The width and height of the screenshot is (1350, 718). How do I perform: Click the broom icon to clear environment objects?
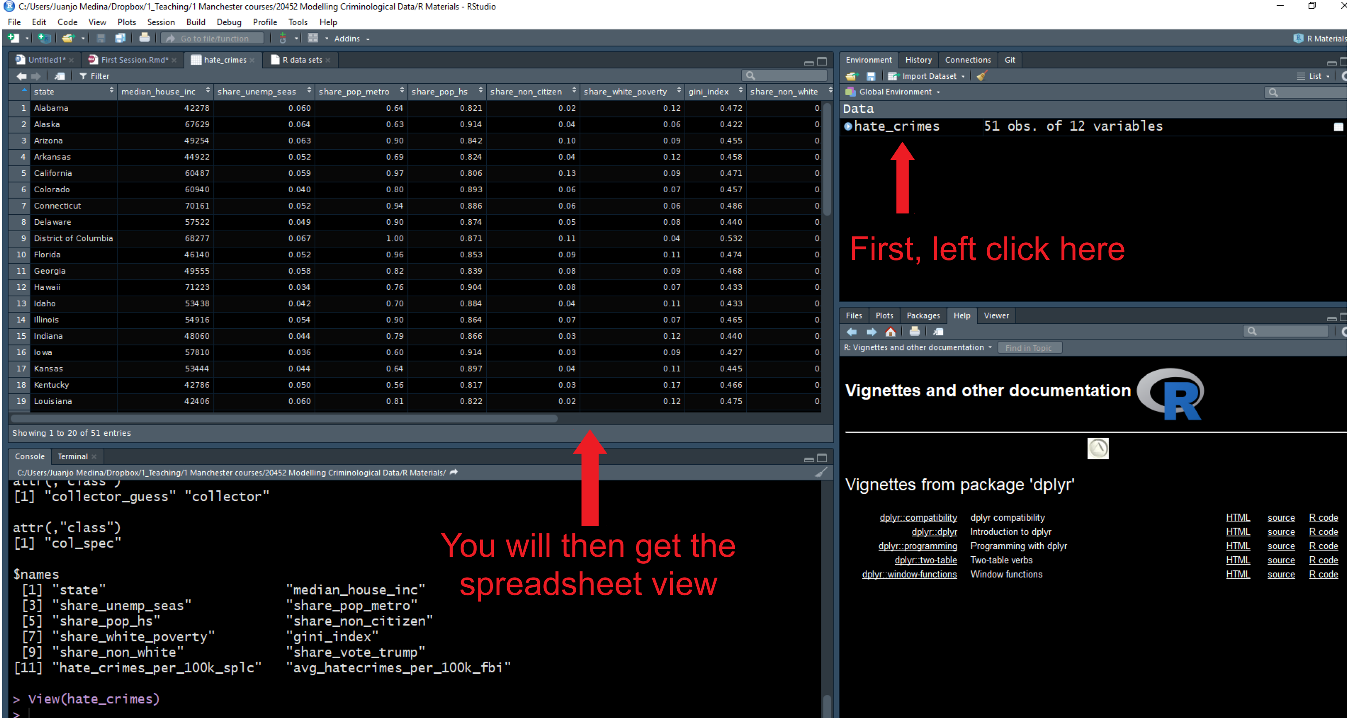[x=982, y=76]
